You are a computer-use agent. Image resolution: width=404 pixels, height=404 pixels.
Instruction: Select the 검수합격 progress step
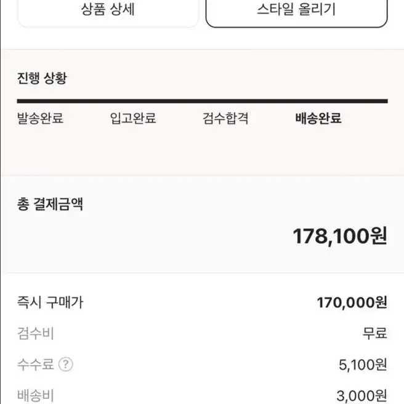[225, 118]
